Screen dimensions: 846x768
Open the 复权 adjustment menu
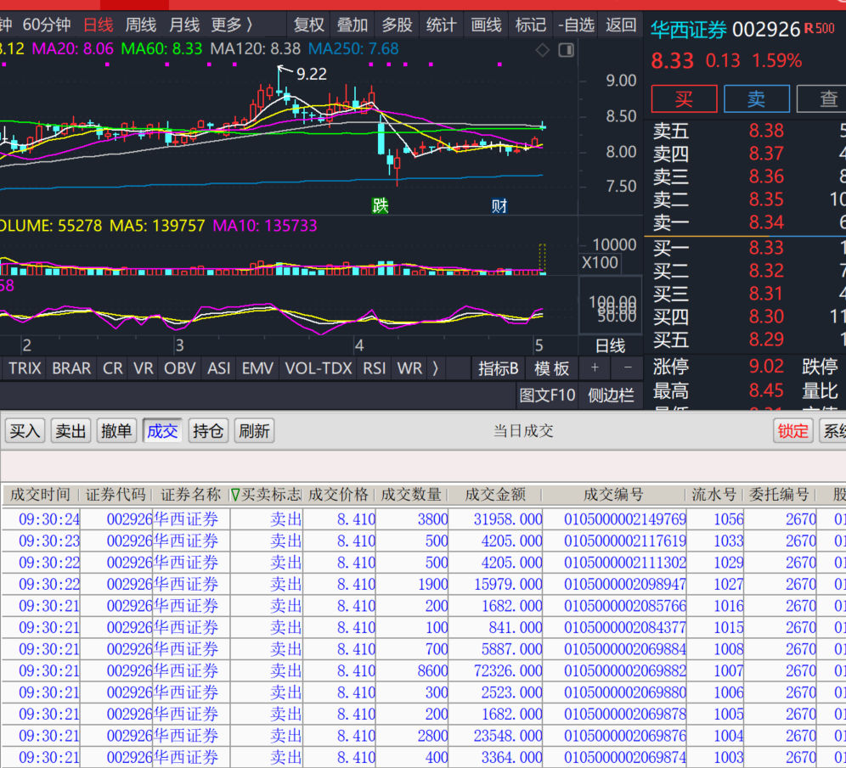tap(308, 25)
